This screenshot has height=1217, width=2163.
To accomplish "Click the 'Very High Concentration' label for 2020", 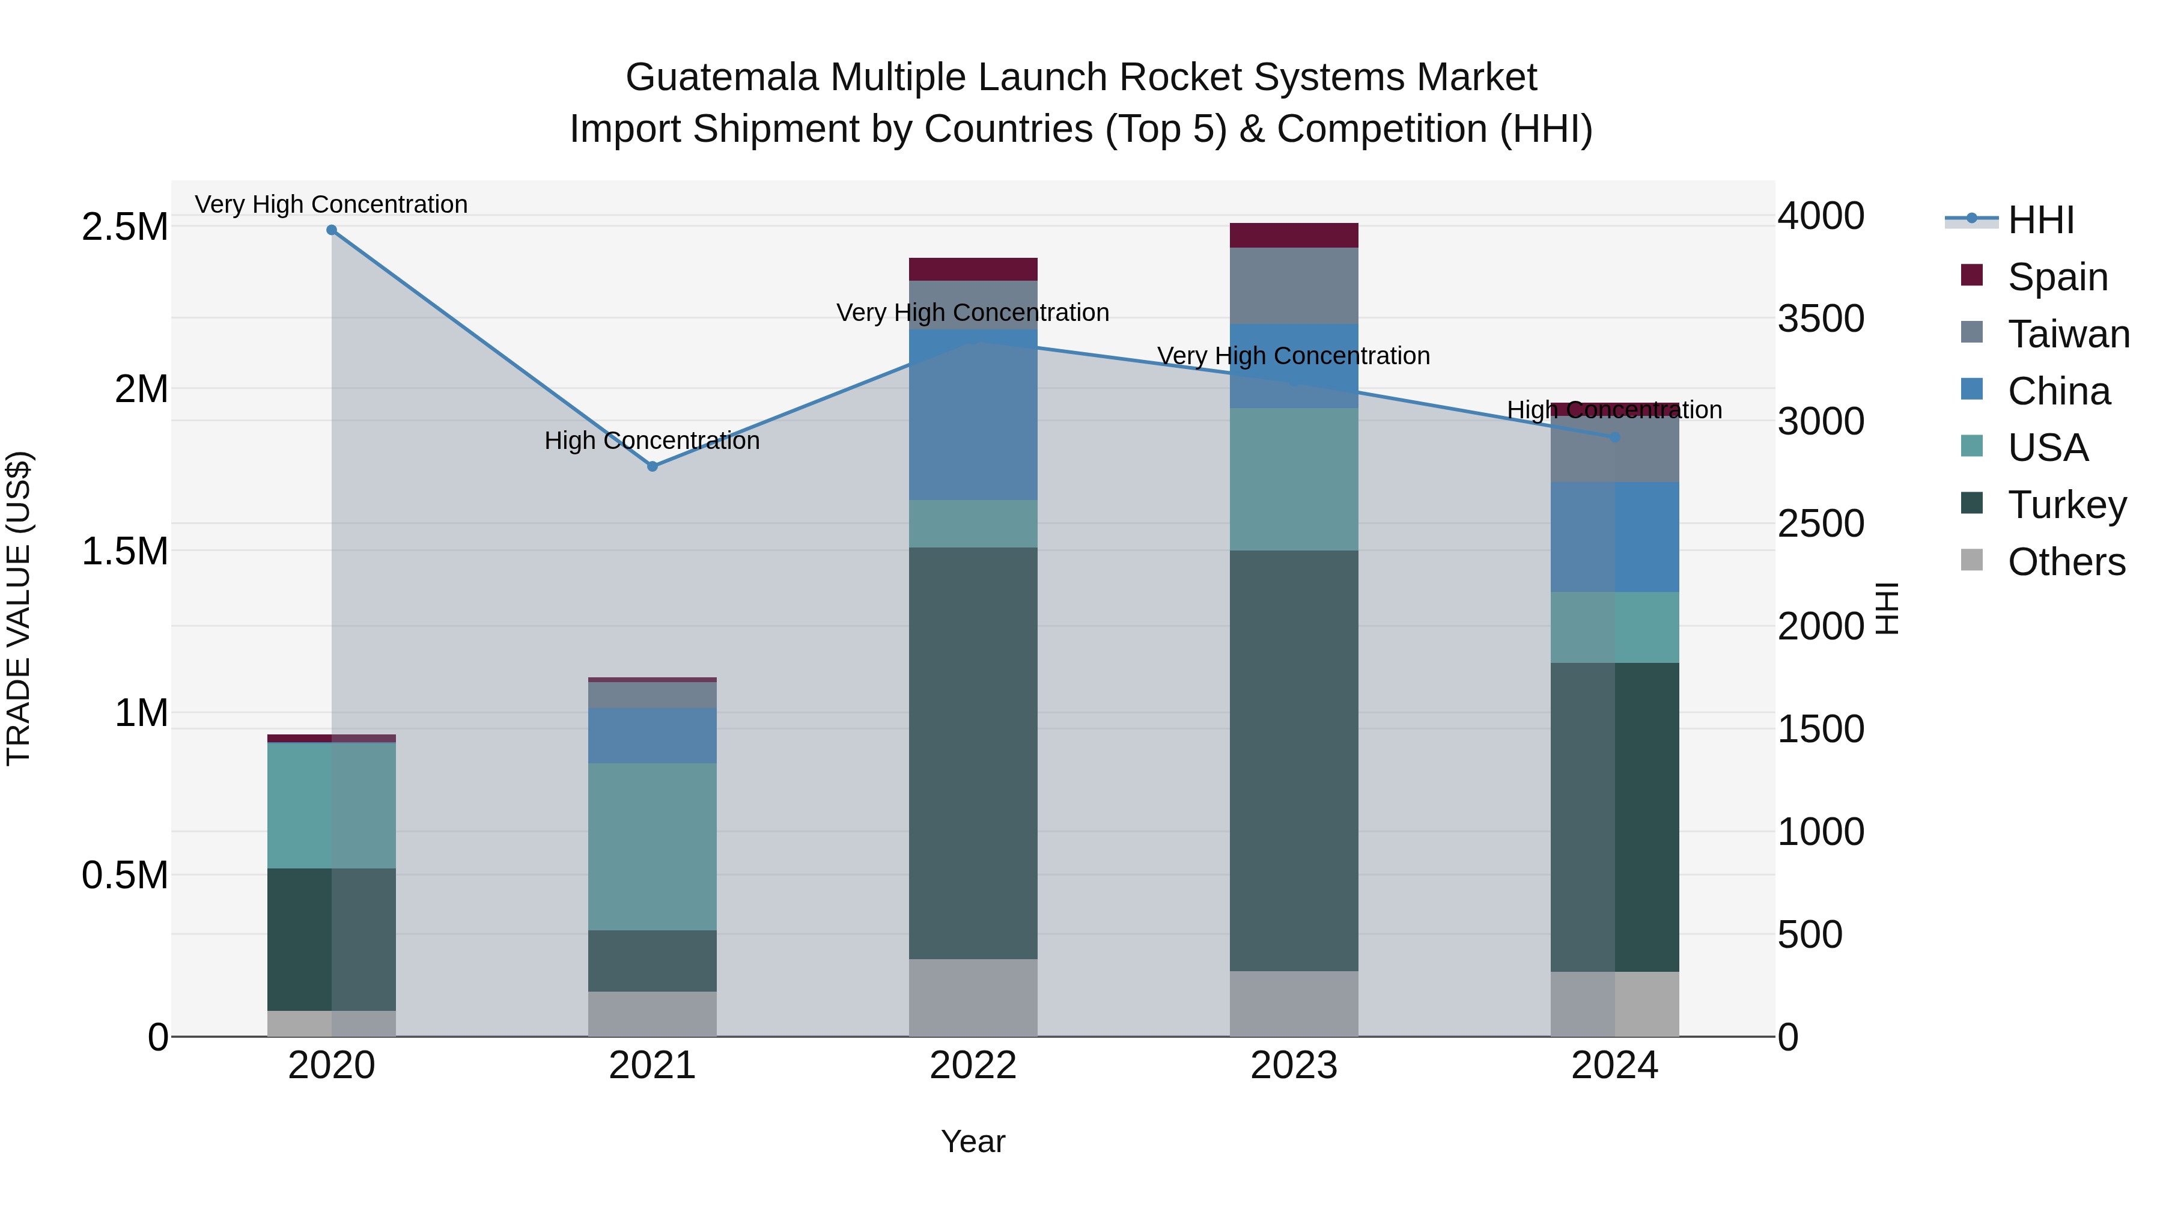I will click(332, 204).
